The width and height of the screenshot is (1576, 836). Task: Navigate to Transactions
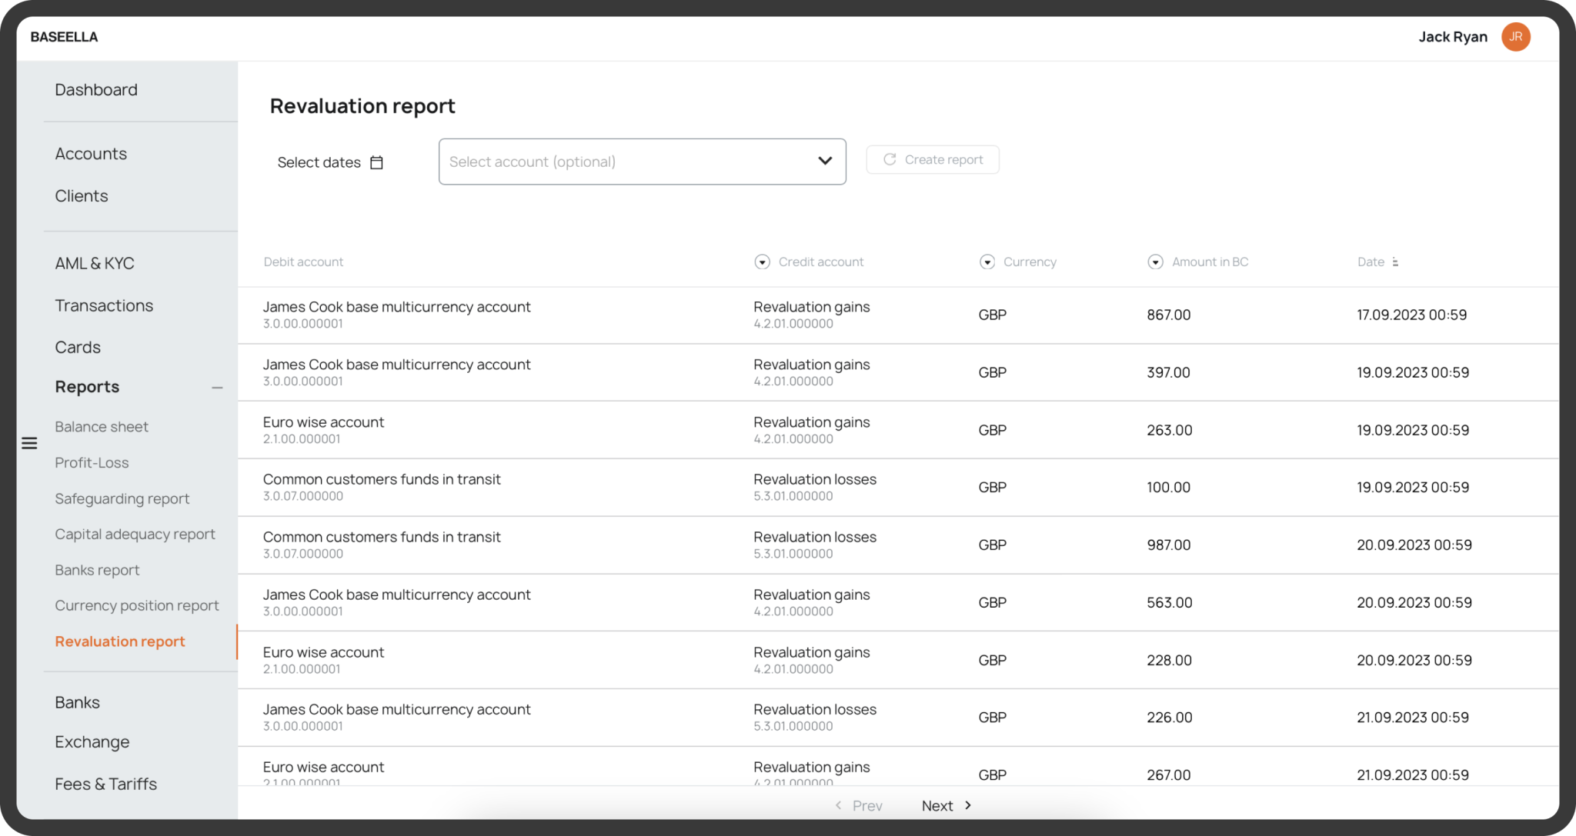[104, 305]
